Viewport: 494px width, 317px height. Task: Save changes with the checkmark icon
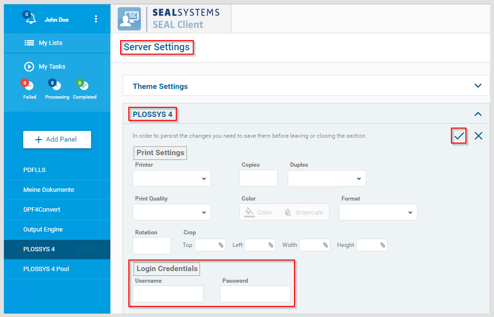[x=459, y=136]
